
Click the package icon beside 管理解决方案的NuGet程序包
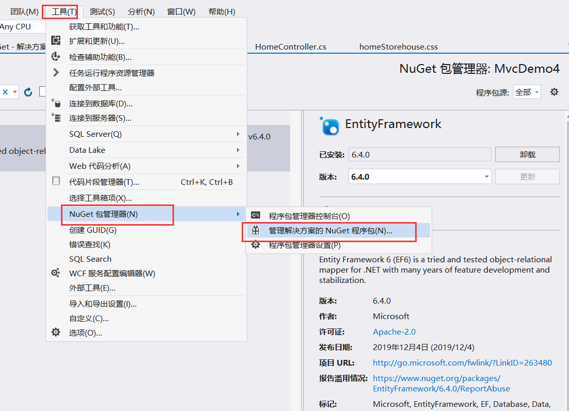(x=256, y=231)
